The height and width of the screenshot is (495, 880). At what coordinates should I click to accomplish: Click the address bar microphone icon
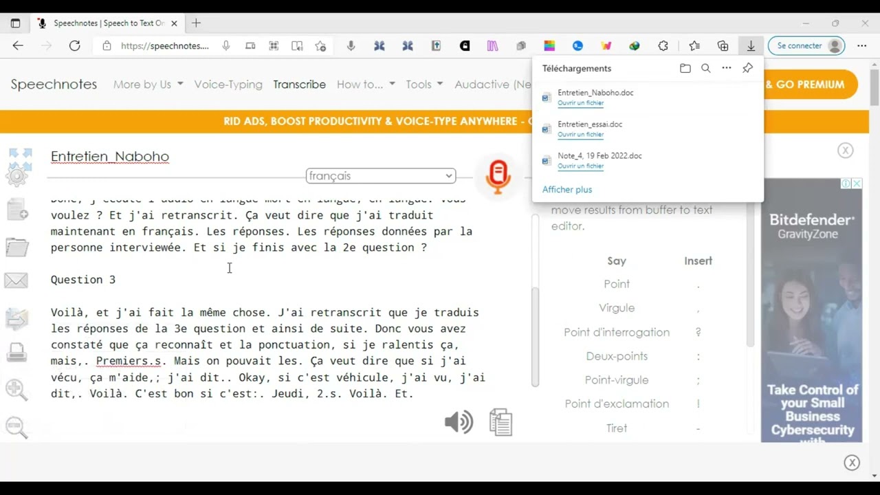pyautogui.click(x=226, y=46)
